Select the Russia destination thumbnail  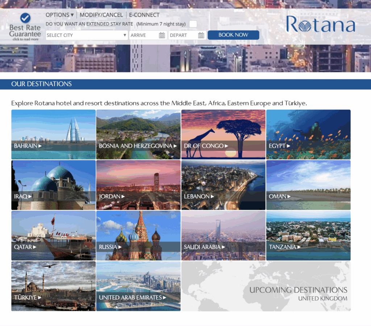(x=138, y=236)
